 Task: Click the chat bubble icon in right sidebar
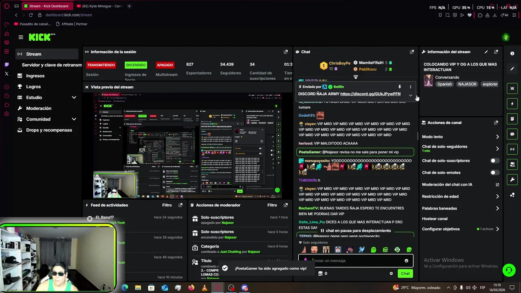coord(512,134)
